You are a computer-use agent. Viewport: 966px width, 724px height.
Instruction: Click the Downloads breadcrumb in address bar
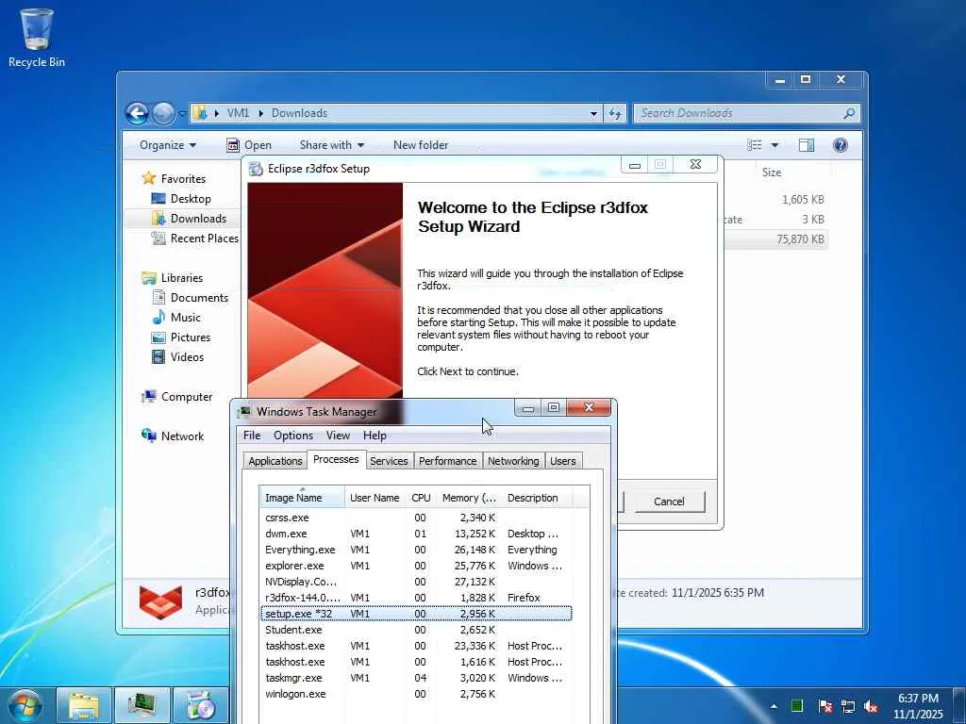299,113
